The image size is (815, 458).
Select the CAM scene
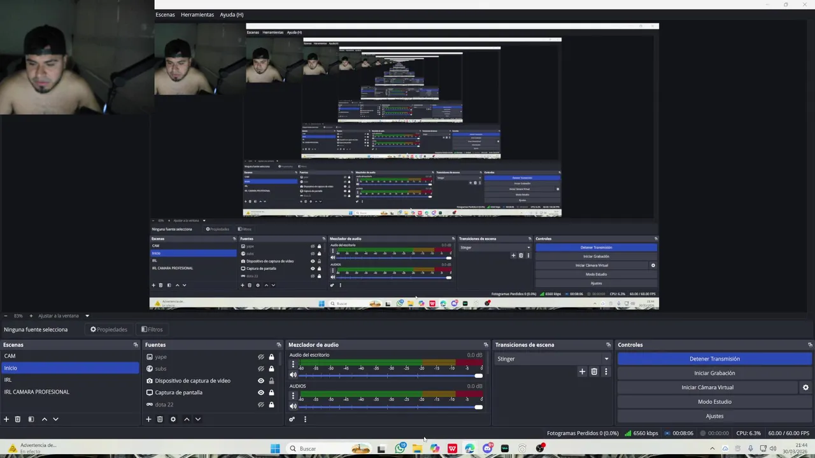coord(70,356)
